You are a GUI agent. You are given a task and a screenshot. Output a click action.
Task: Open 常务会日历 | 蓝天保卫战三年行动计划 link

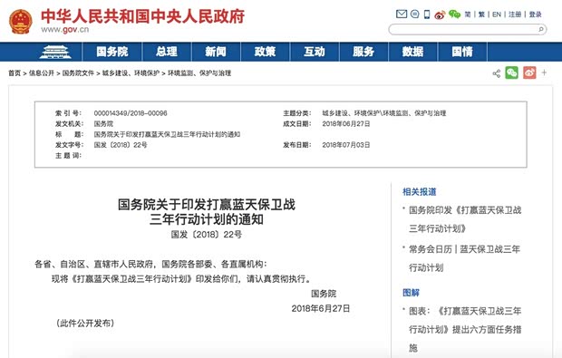tap(464, 258)
